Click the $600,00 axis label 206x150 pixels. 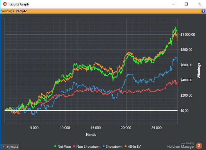click(x=186, y=65)
